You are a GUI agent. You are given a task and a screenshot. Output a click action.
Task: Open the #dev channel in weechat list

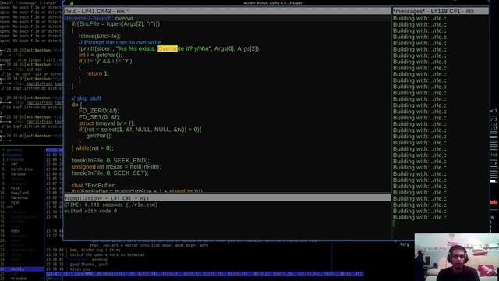tap(16, 231)
